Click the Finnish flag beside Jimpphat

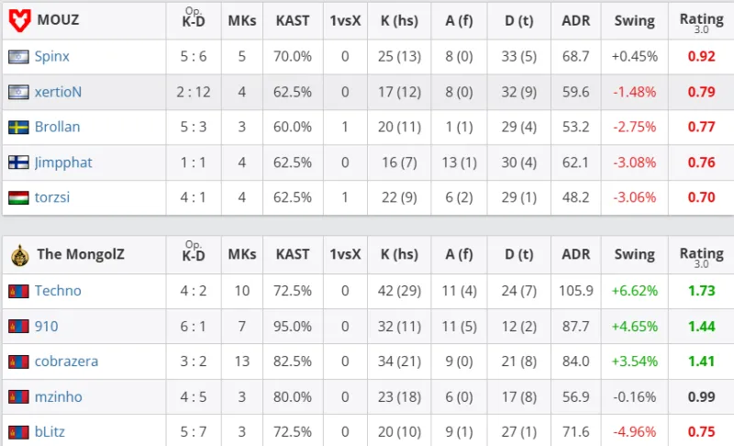click(x=18, y=162)
